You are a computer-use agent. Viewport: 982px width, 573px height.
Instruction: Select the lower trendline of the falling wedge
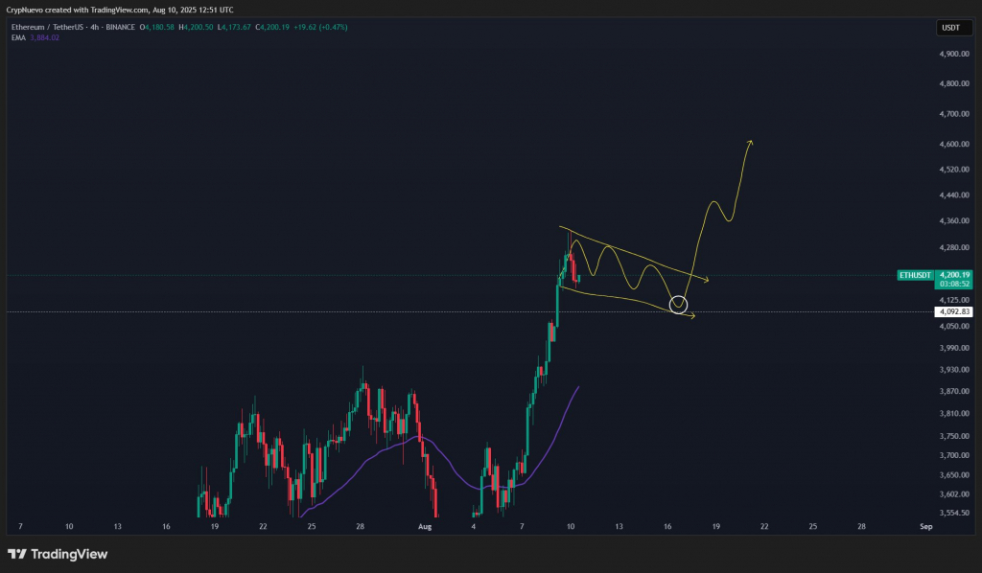(614, 297)
